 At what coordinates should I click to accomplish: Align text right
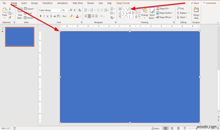[93, 16]
